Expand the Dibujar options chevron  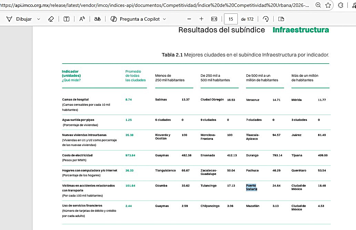[39, 19]
